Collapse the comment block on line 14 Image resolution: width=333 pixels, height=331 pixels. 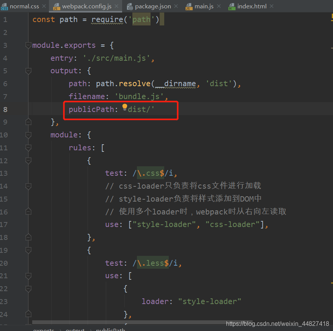pyautogui.click(x=28, y=186)
